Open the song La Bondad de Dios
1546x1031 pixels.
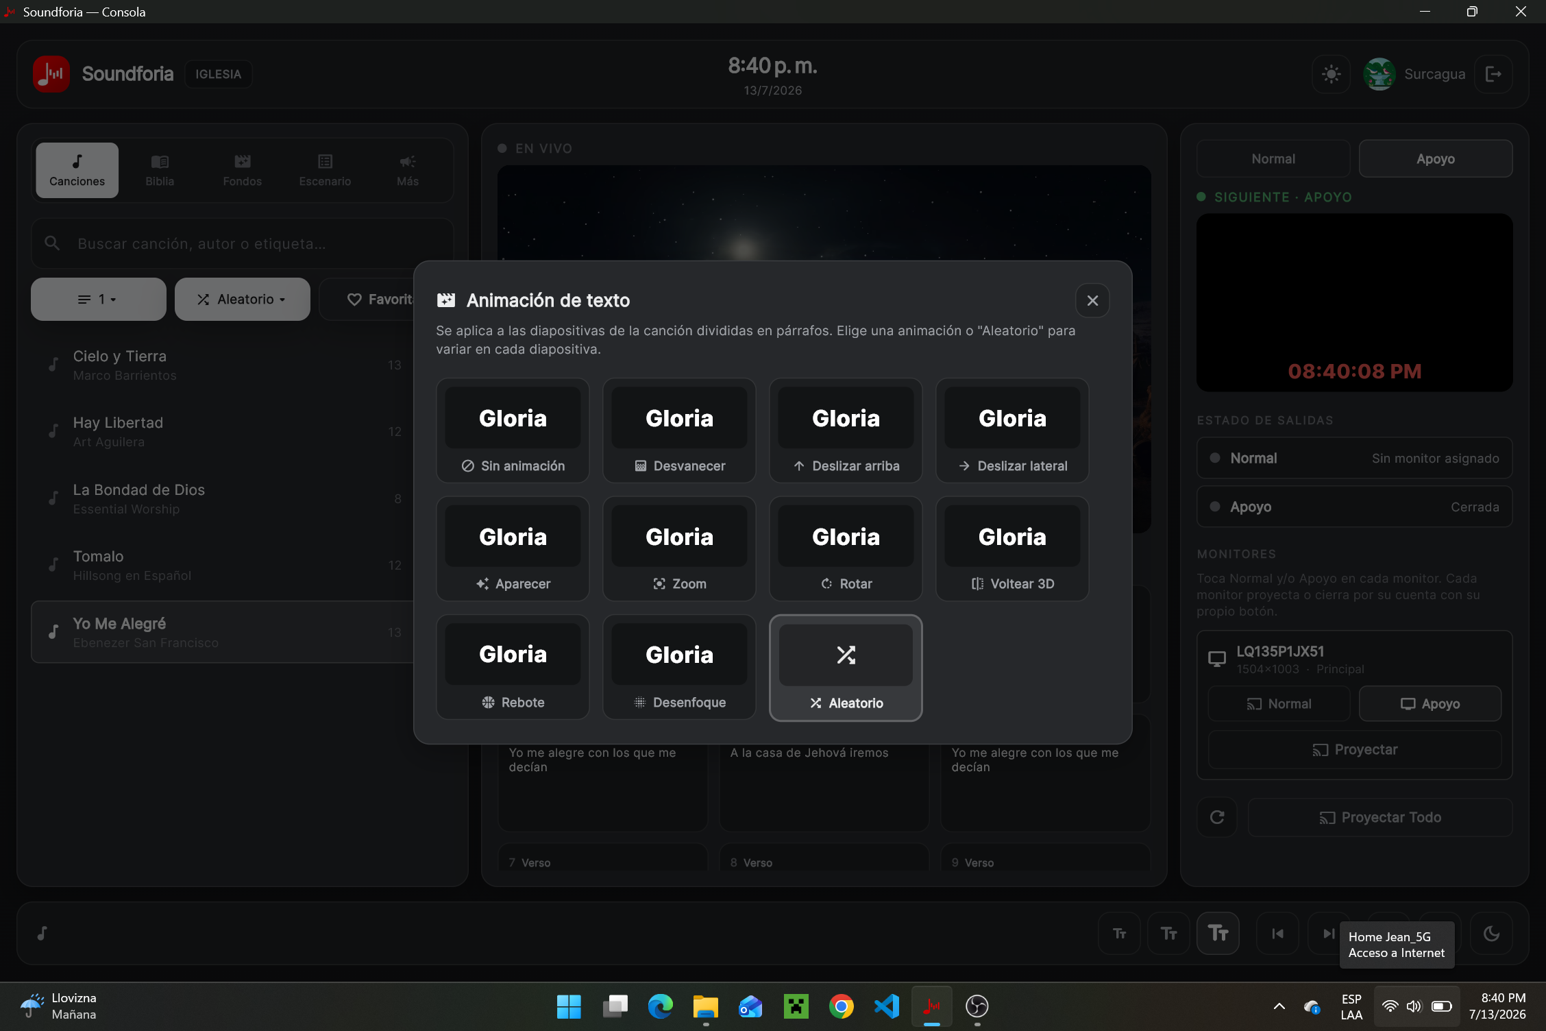coord(223,498)
